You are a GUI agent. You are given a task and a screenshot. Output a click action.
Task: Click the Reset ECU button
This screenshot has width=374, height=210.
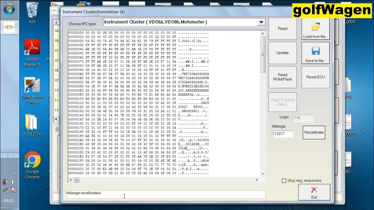[316, 77]
